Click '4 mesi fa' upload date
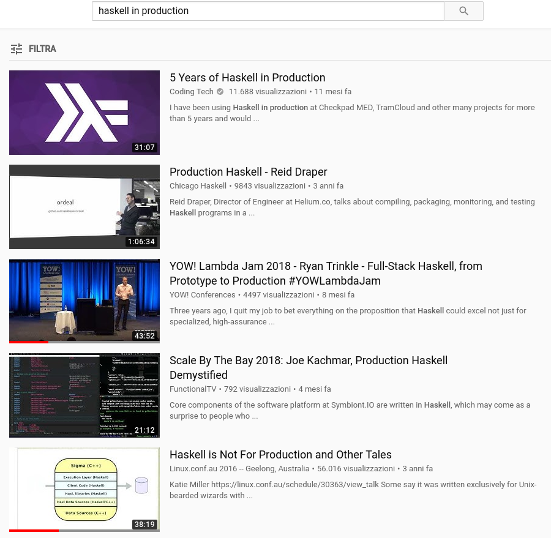This screenshot has width=551, height=538. [315, 389]
